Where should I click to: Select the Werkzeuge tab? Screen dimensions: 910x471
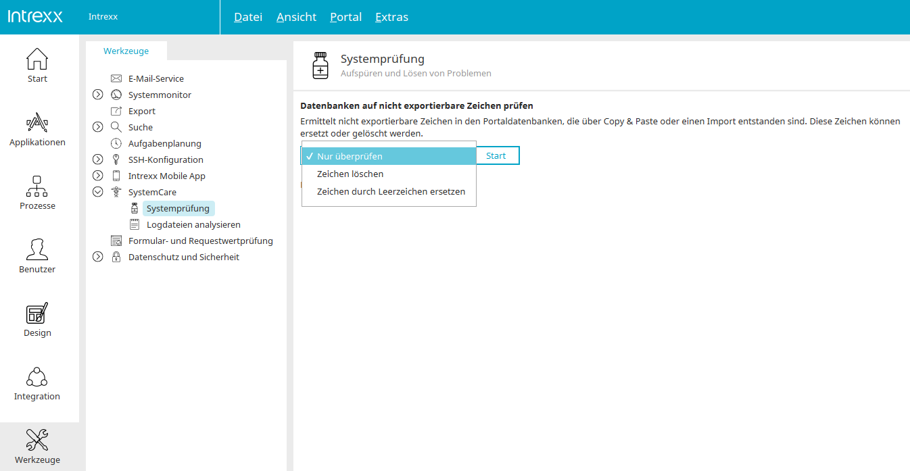126,51
